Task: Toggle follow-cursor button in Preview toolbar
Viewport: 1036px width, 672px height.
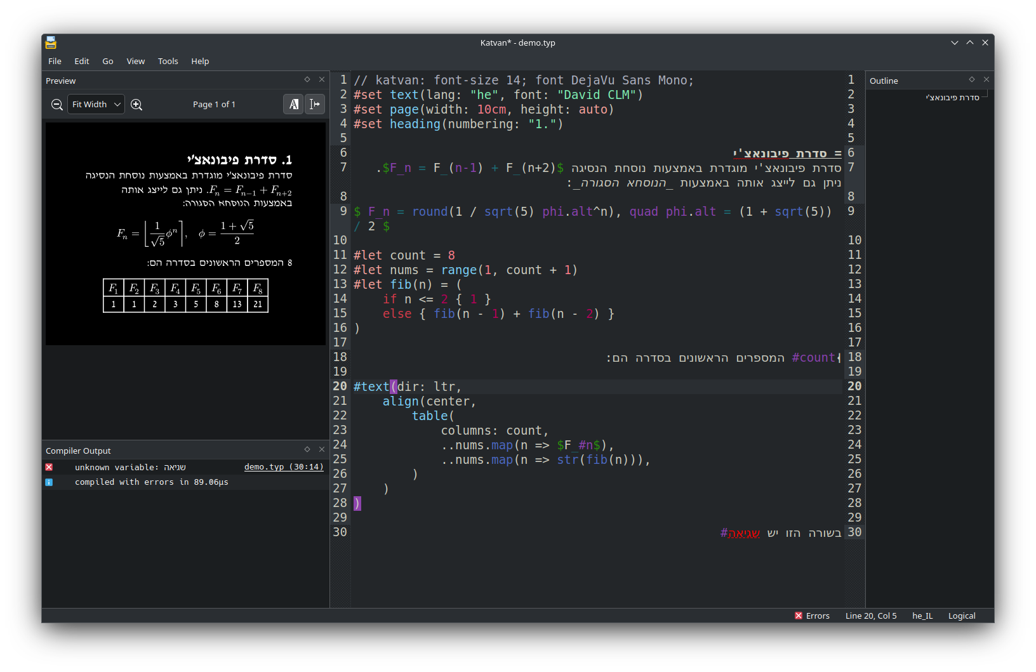Action: tap(315, 105)
